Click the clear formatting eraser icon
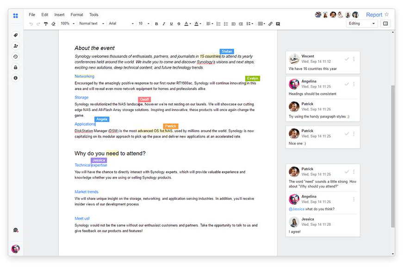 coord(53,24)
